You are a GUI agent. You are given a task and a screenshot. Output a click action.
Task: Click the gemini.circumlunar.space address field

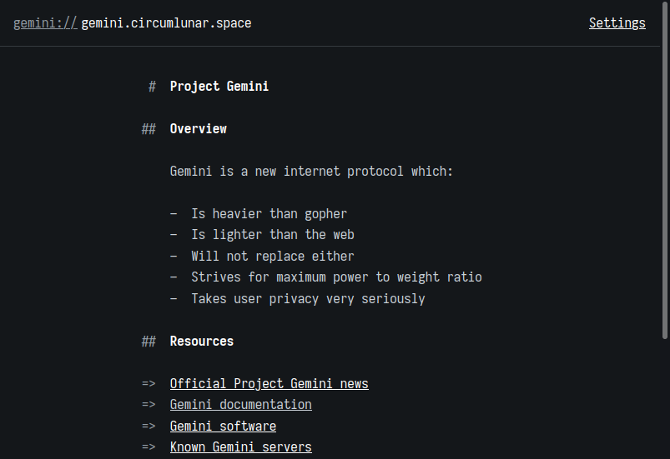[x=166, y=23]
